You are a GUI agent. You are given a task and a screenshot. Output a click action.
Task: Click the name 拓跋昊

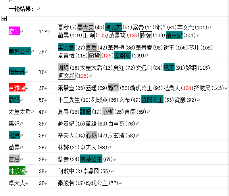[x=202, y=88]
